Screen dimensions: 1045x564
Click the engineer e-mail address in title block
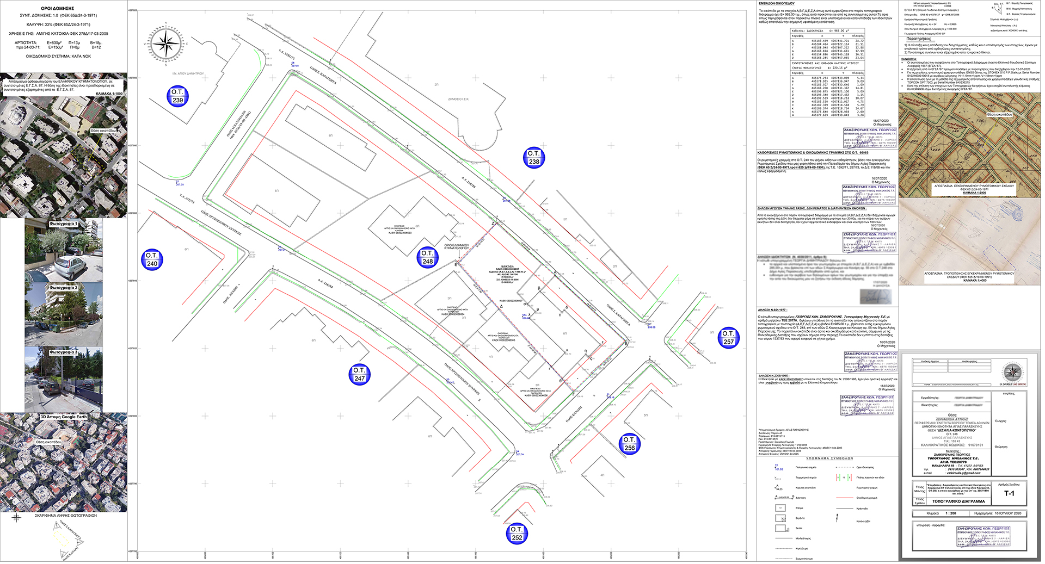(x=963, y=473)
